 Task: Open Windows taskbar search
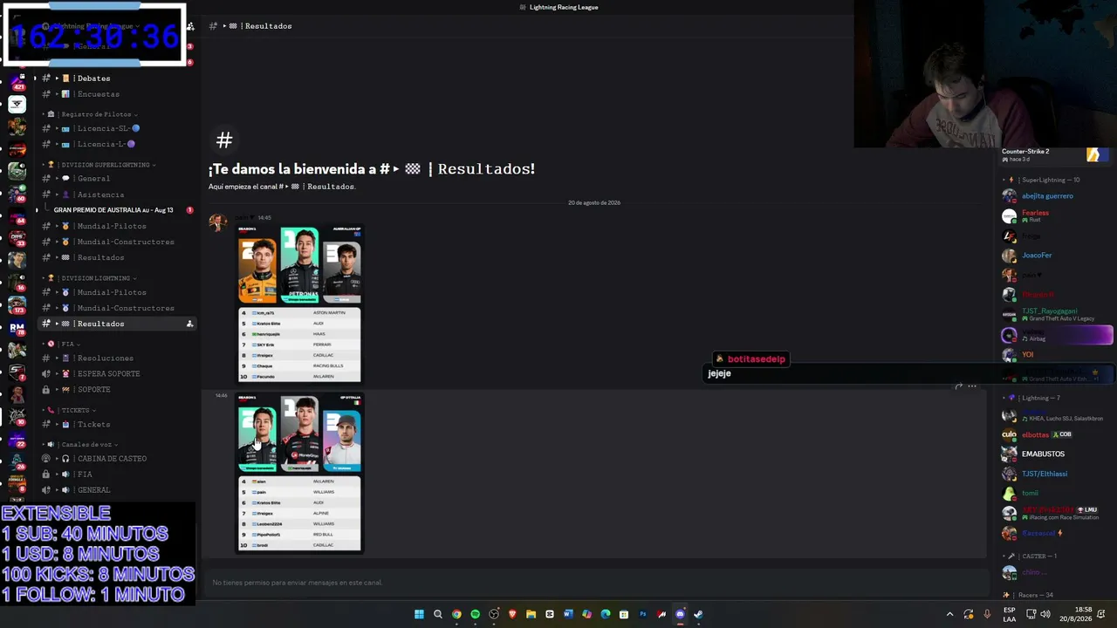point(438,614)
